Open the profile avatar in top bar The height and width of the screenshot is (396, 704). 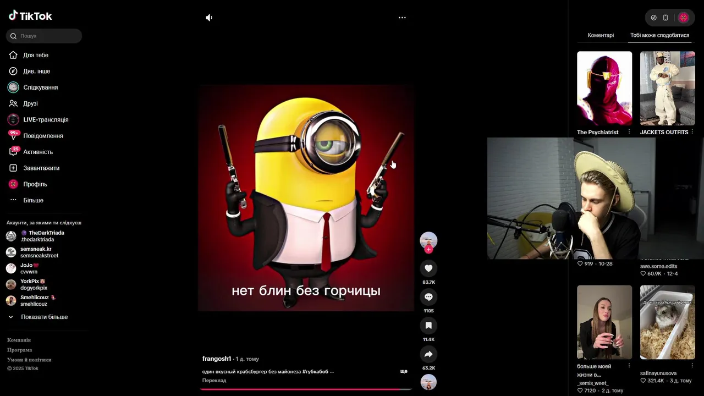pos(684,18)
